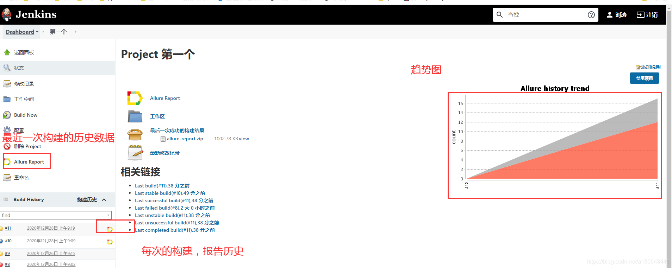Click the blue status ball of build #10

tap(1, 241)
